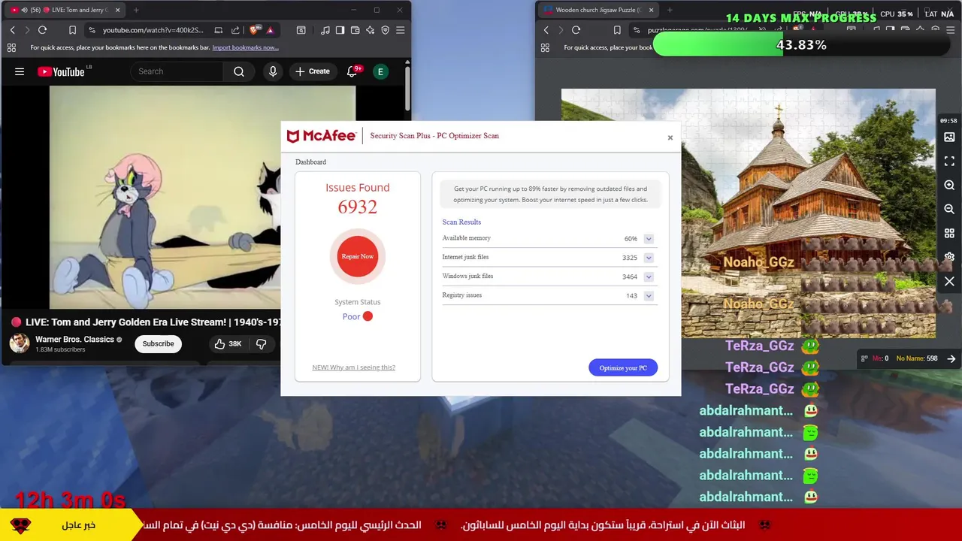Focus the YouTube Search input field

click(177, 71)
